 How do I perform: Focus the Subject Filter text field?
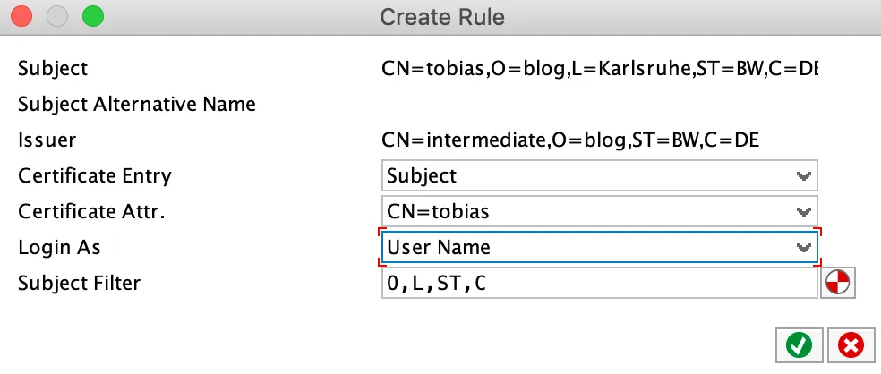click(x=597, y=284)
